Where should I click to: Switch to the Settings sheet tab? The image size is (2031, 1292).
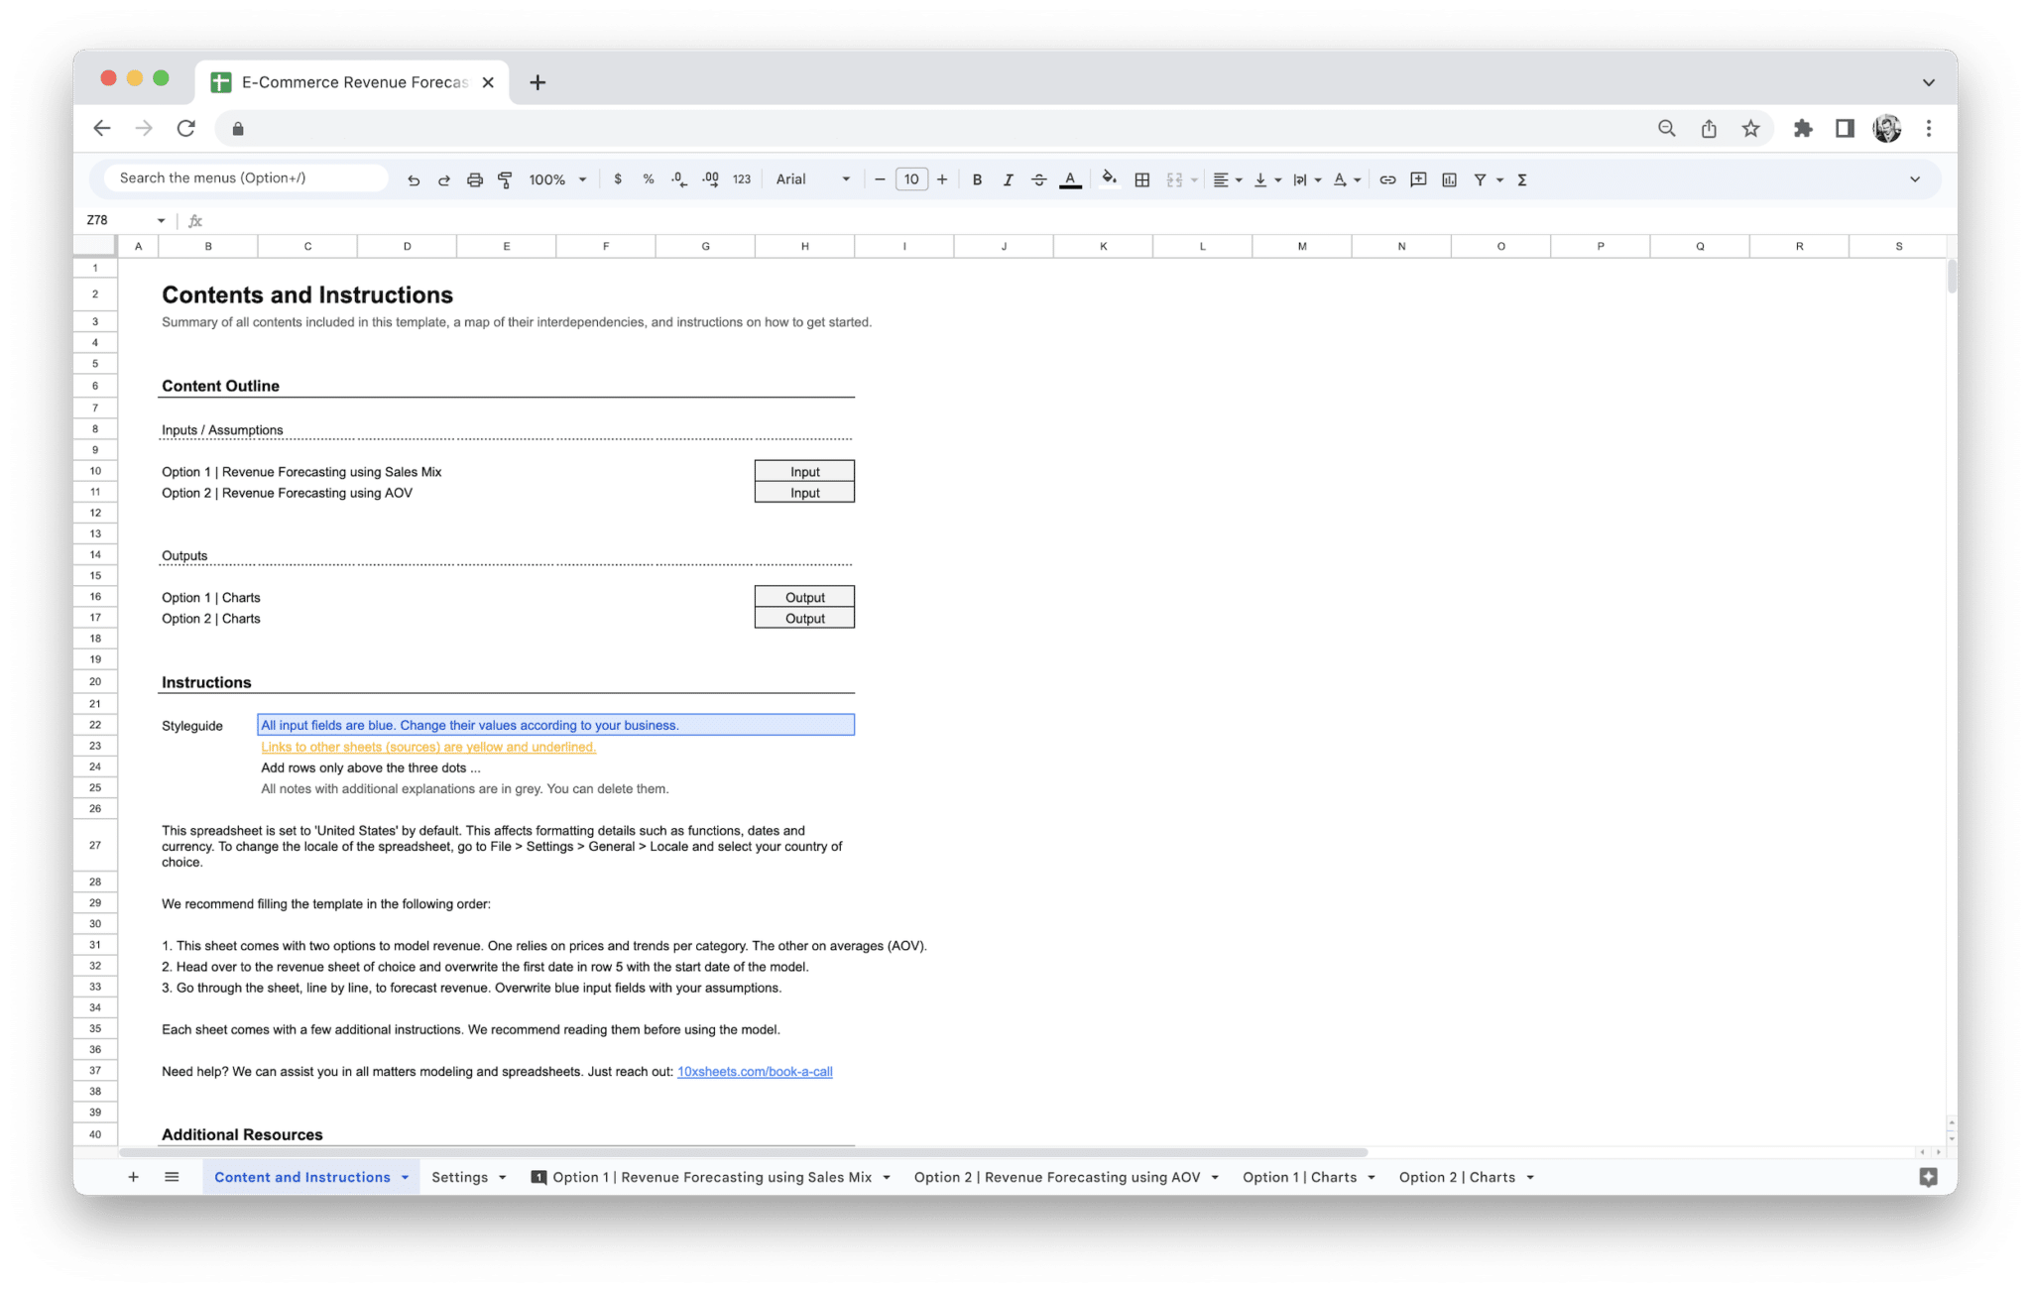(x=461, y=1177)
